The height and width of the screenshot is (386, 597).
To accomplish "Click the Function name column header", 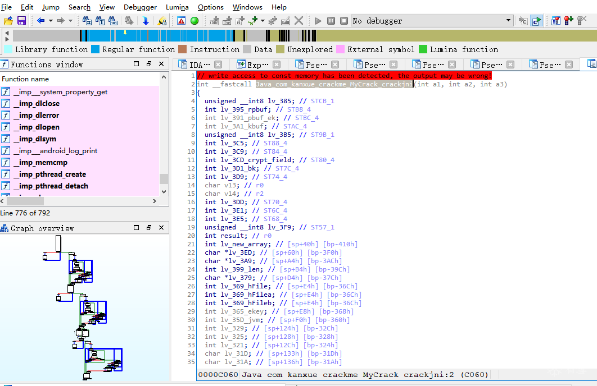I will pyautogui.click(x=25, y=79).
